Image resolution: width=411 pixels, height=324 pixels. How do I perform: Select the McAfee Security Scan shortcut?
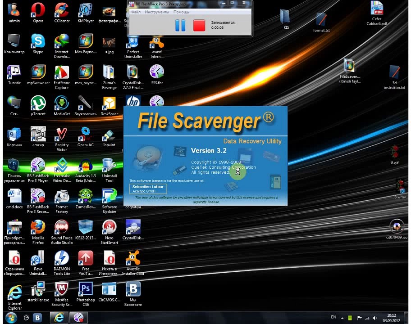tap(62, 294)
